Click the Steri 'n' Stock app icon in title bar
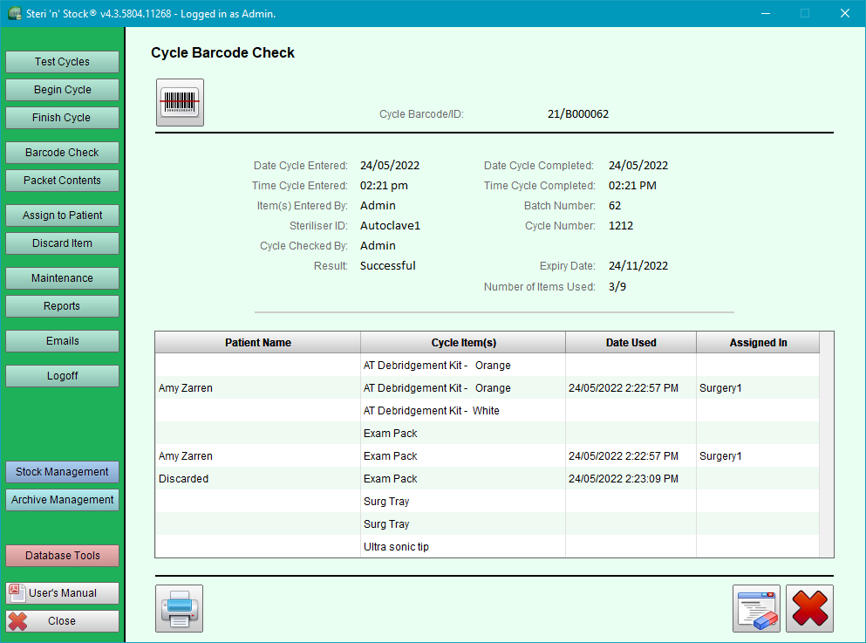The width and height of the screenshot is (866, 643). (14, 13)
